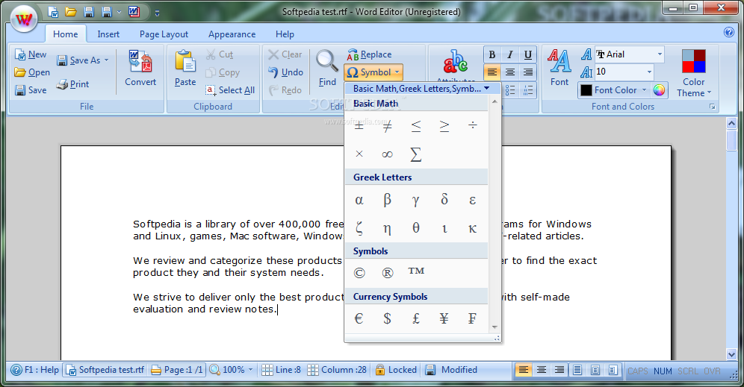Open the 100% zoom dropdown in status bar
The image size is (744, 387).
(x=250, y=370)
